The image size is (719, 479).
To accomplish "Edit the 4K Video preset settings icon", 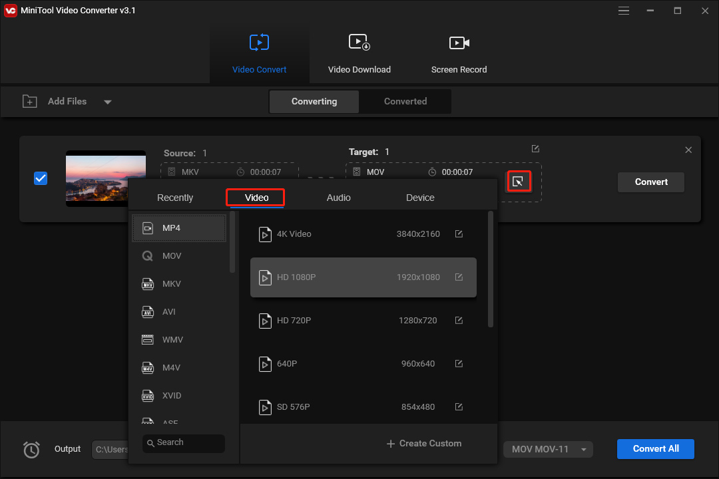I will click(x=459, y=234).
